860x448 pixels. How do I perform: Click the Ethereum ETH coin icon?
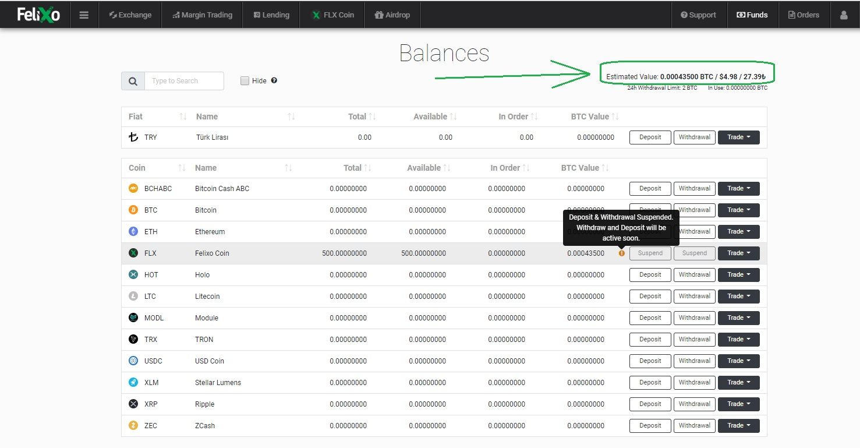click(133, 232)
